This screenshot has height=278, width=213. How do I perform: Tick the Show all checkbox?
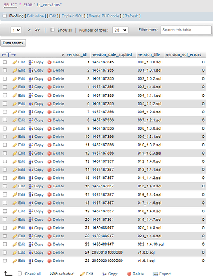coord(53,30)
